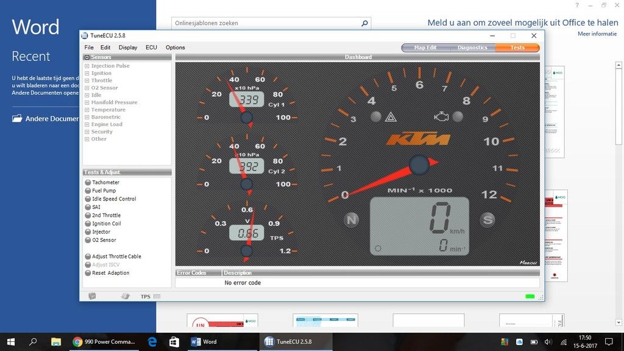Click the folder icon beside Andere Documenten
The height and width of the screenshot is (351, 624).
(16, 118)
